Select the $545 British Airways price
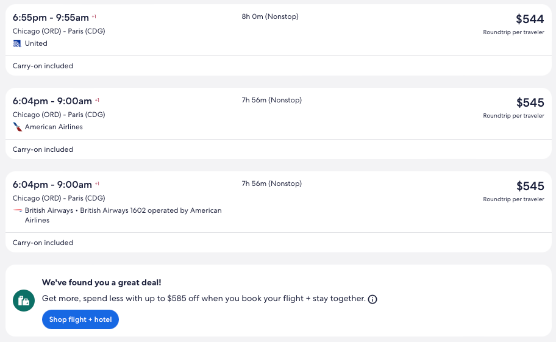The image size is (556, 342). pos(530,186)
